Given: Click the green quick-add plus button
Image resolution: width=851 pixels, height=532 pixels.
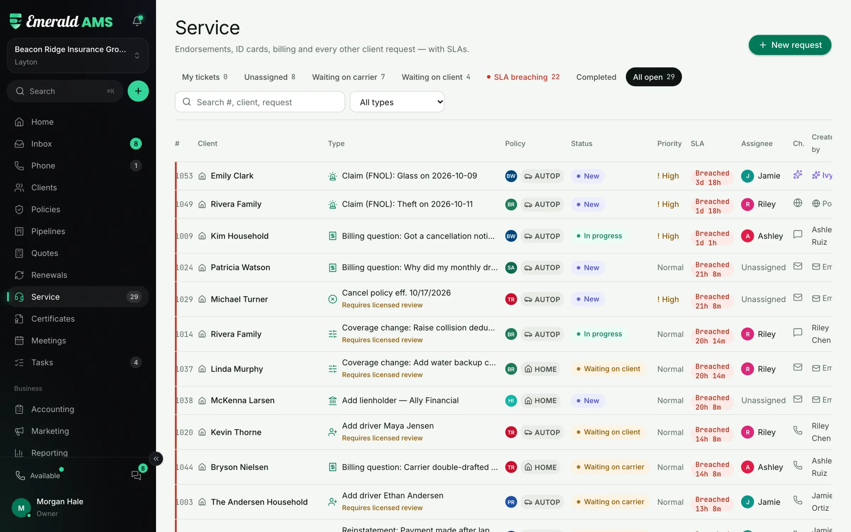Looking at the screenshot, I should coord(138,91).
